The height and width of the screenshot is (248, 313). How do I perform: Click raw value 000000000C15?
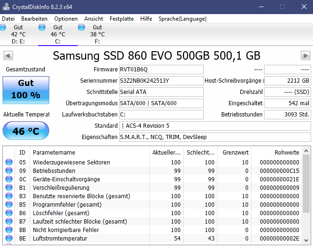coord(280,170)
